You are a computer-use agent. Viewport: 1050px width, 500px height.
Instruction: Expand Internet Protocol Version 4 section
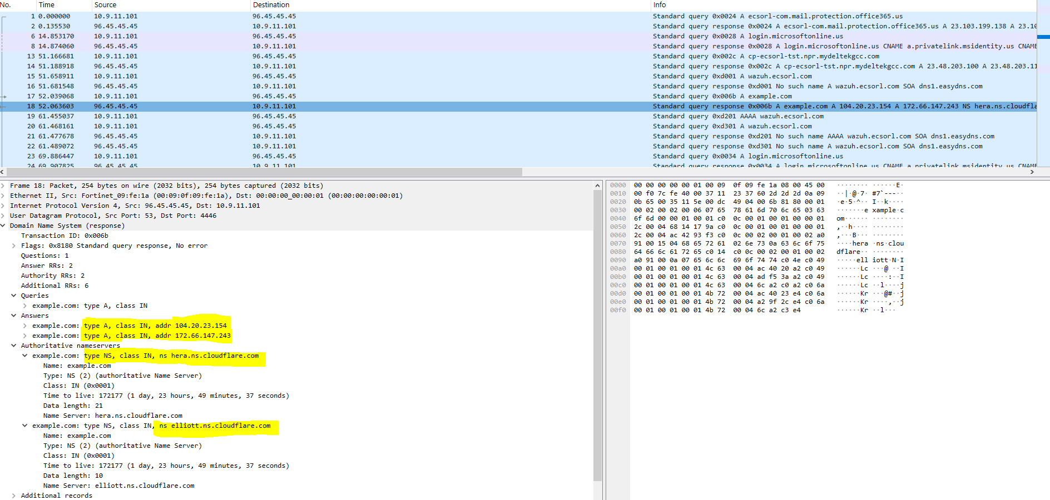click(3, 206)
